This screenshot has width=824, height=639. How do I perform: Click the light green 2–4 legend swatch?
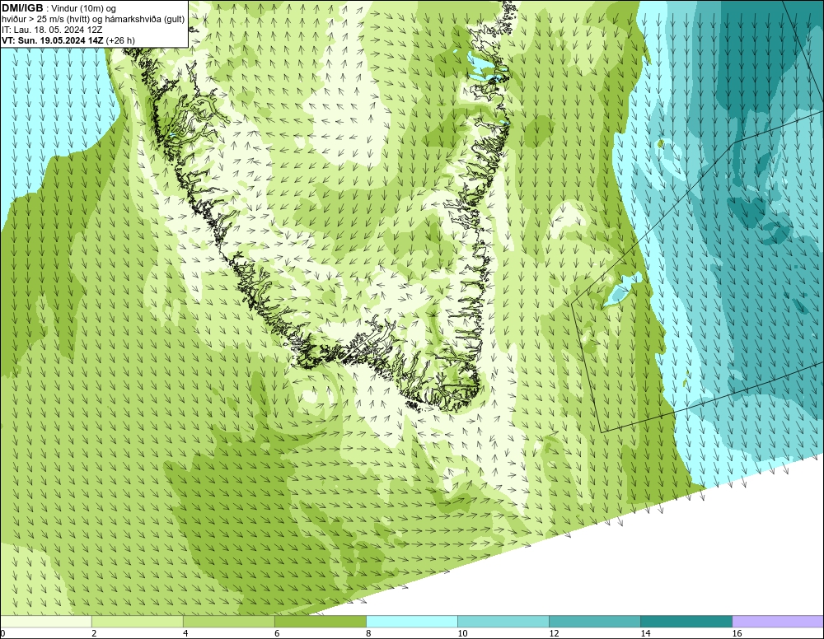138,622
